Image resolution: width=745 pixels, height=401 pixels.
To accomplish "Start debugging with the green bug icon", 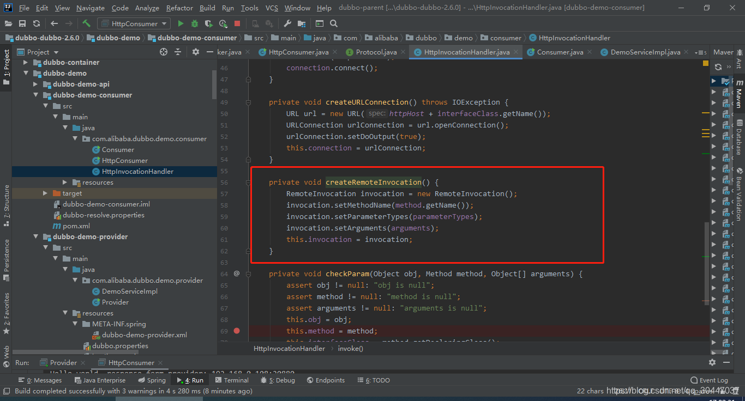I will (195, 23).
